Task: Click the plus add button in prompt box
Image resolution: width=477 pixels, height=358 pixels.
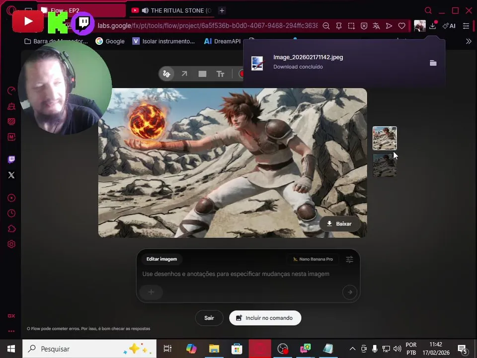Action: 151,292
